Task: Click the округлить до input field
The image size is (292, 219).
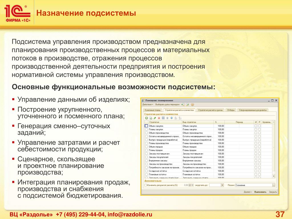Action: tap(215, 185)
